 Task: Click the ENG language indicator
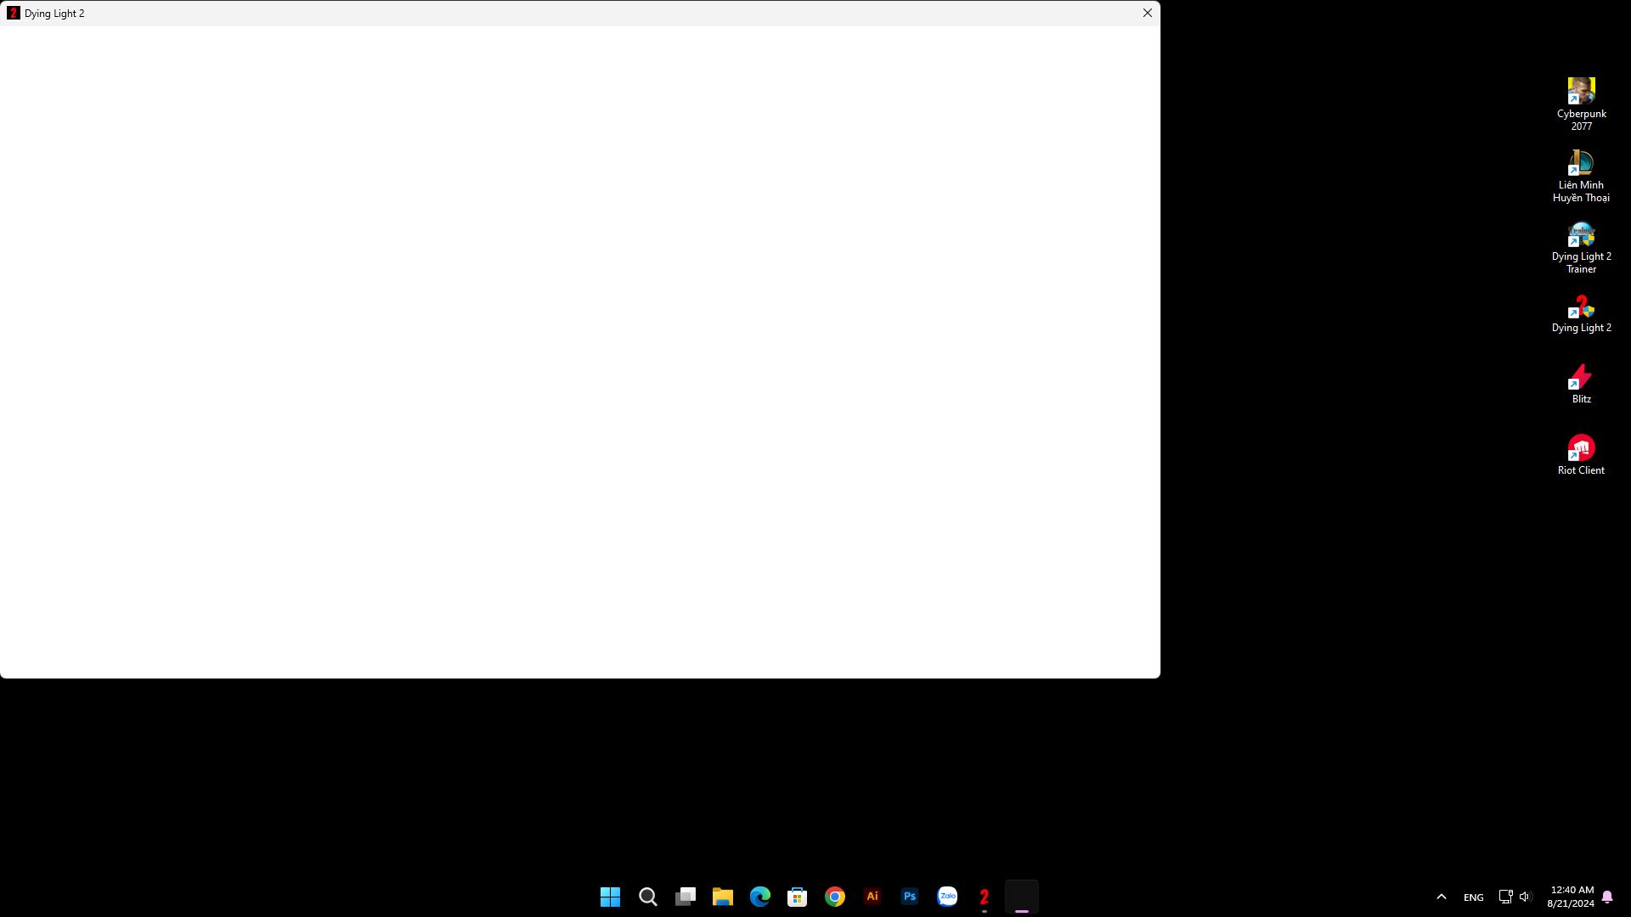1473,897
